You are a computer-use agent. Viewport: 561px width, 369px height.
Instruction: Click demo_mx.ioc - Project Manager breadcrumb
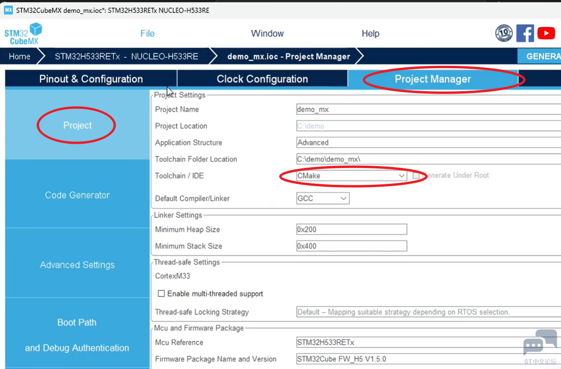click(x=288, y=56)
